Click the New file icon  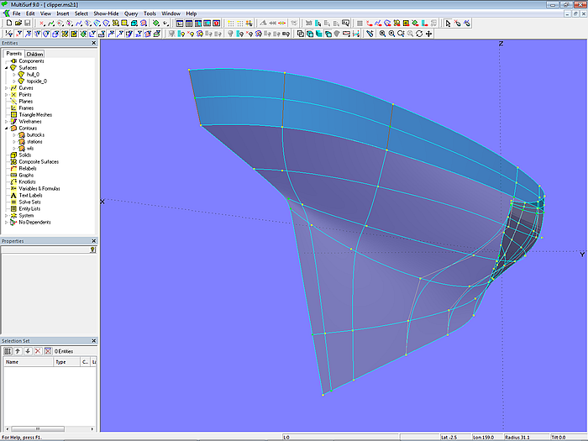click(8, 24)
